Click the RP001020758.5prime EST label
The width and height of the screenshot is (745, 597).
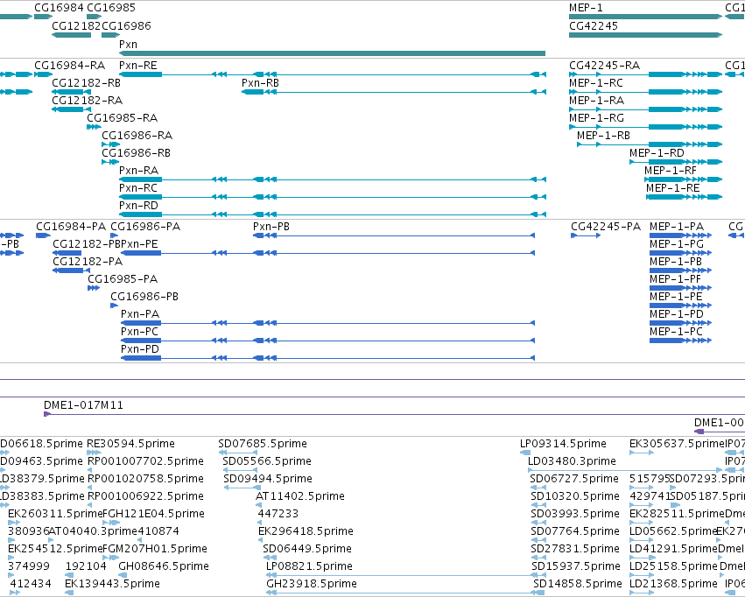pyautogui.click(x=145, y=479)
